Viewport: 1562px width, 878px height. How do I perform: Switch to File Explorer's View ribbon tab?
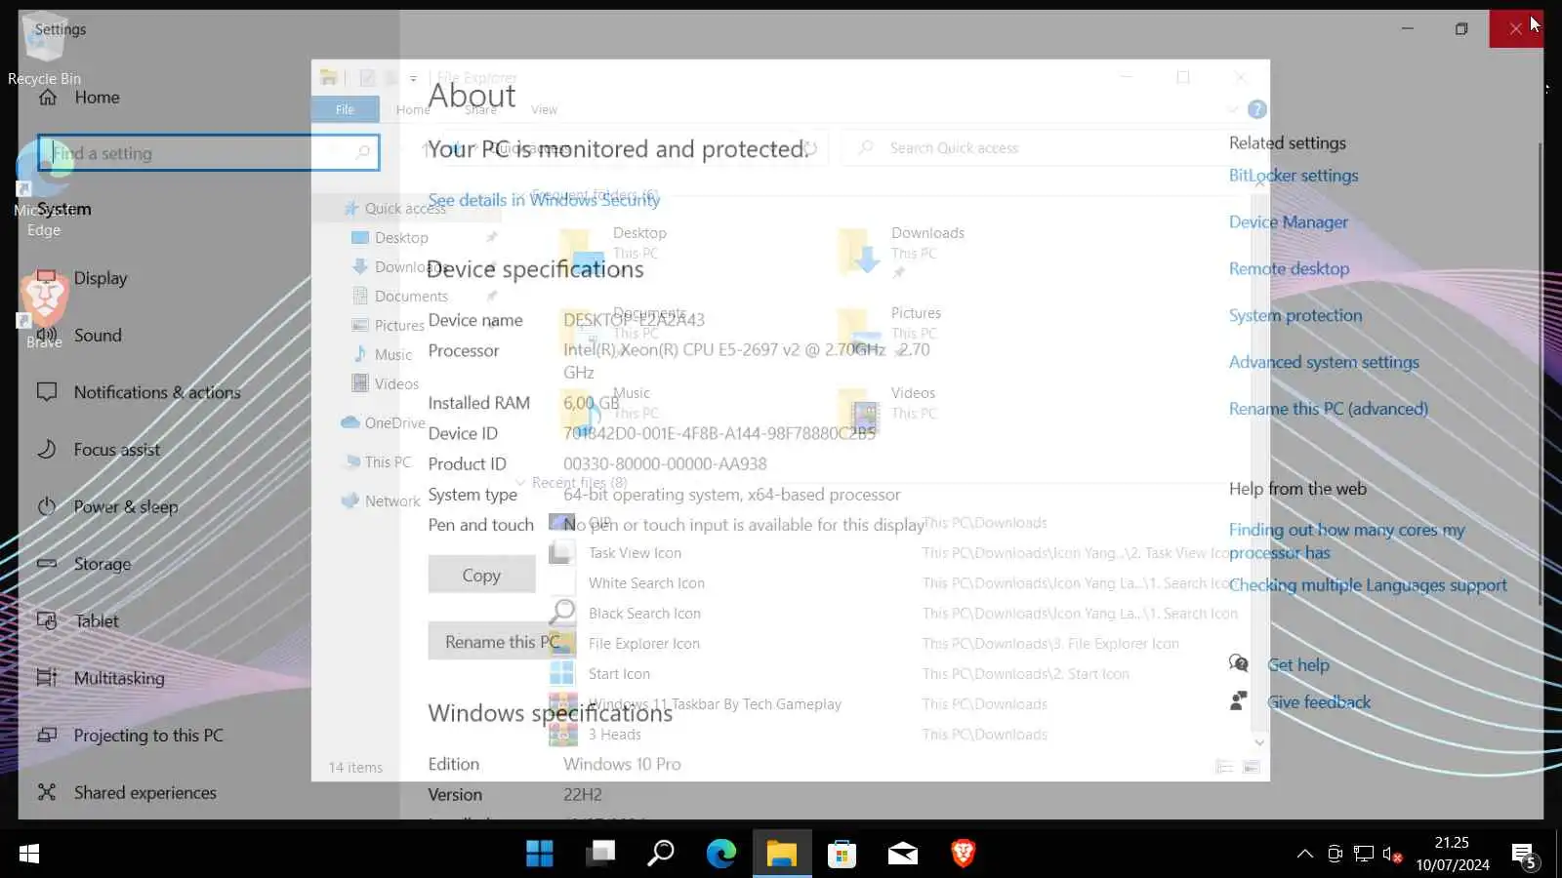[x=544, y=109]
